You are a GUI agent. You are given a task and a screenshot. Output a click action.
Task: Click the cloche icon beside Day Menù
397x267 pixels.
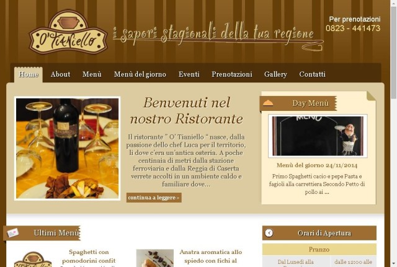coord(268,103)
